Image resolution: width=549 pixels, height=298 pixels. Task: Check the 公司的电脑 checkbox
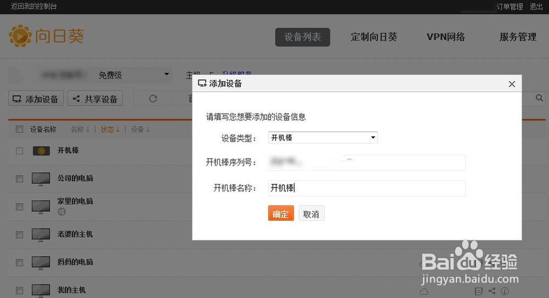(x=19, y=178)
